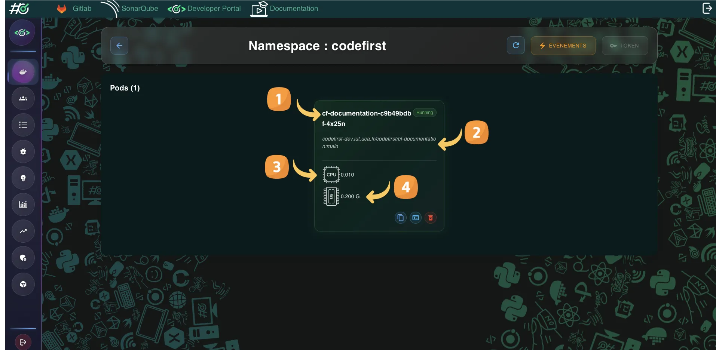
Task: Select the lightbulb ideas icon in sidebar
Action: (23, 178)
